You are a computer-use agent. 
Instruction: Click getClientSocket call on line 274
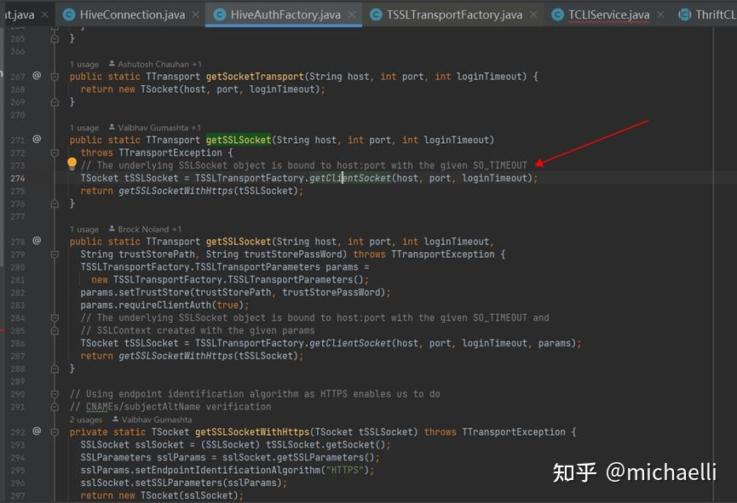pos(350,178)
